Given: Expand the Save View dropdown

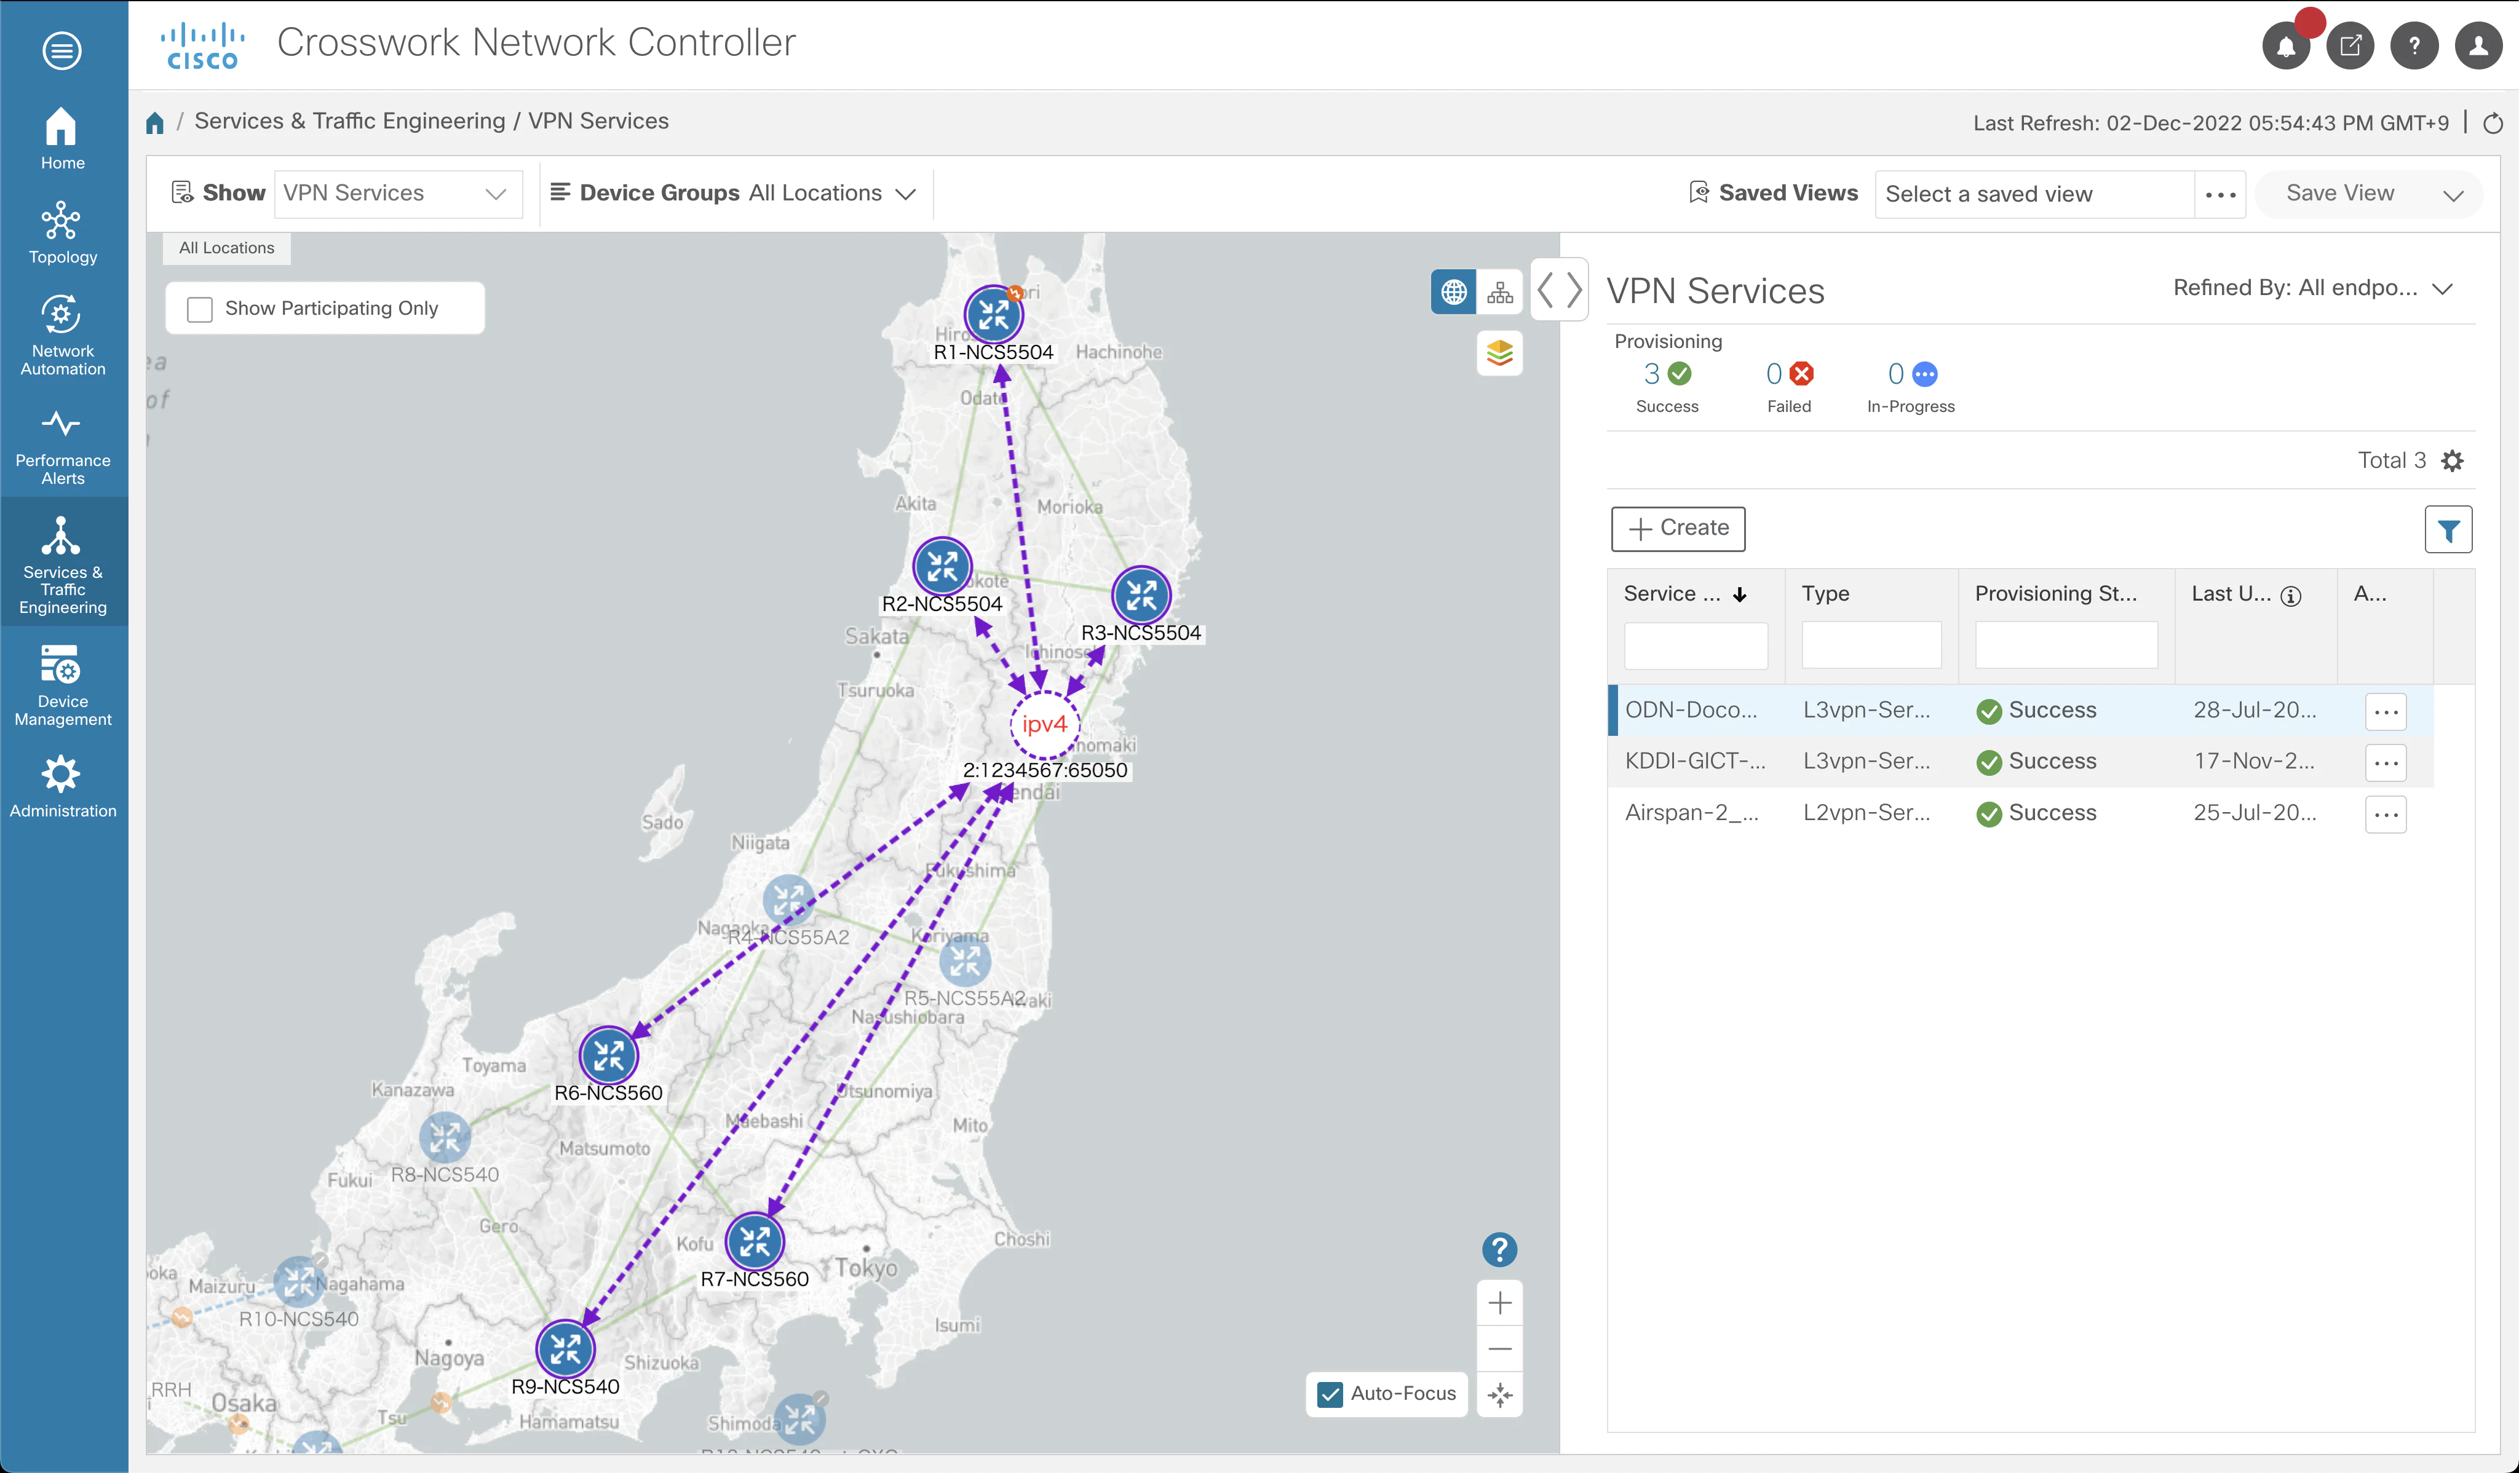Looking at the screenshot, I should click(x=2453, y=195).
